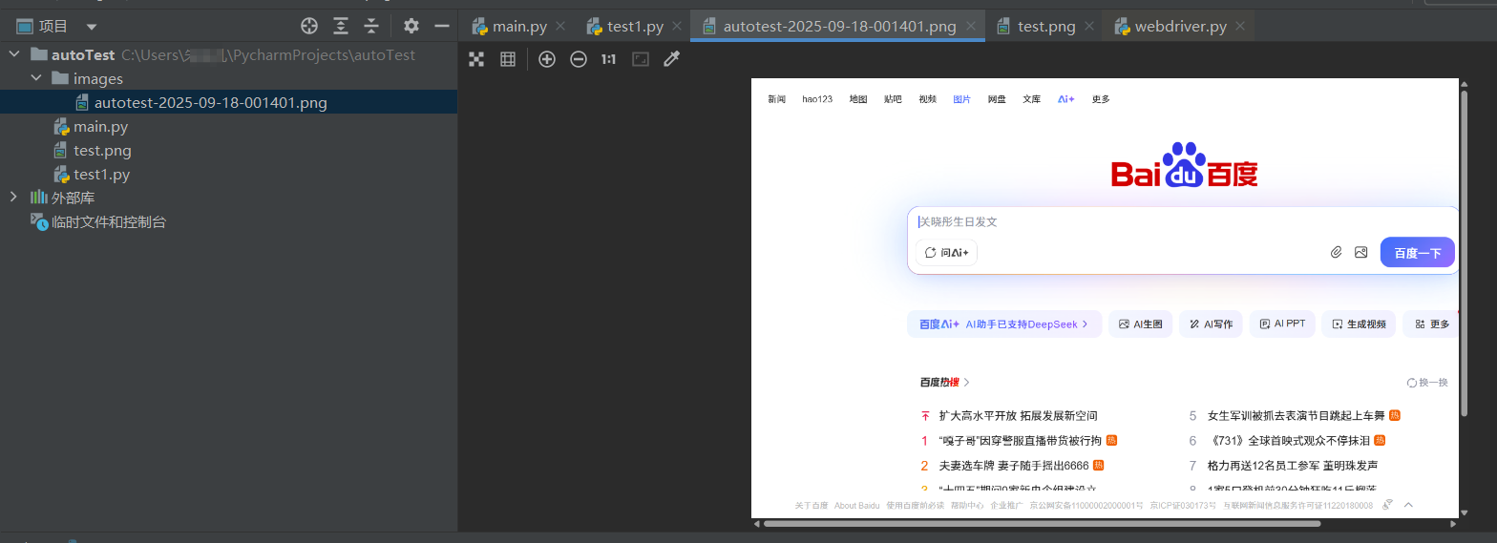Close the main.py tab
Image resolution: width=1497 pixels, height=543 pixels.
click(x=560, y=27)
